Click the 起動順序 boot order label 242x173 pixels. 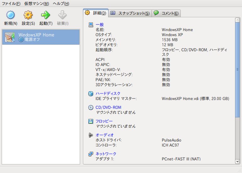[104, 50]
